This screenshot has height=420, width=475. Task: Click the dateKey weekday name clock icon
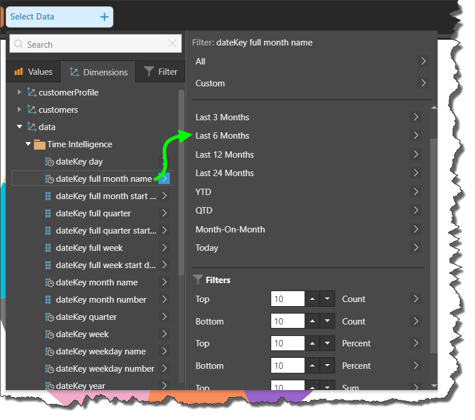(50, 352)
